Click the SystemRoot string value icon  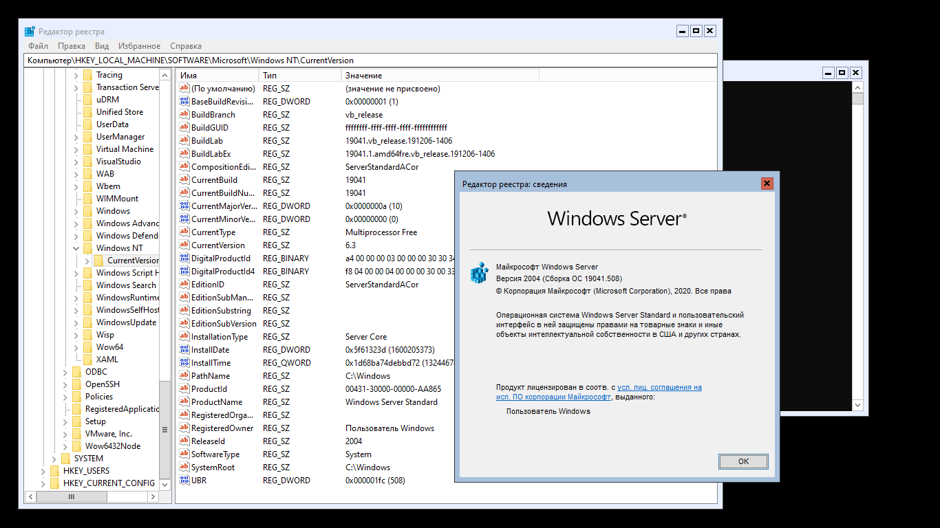(x=184, y=467)
